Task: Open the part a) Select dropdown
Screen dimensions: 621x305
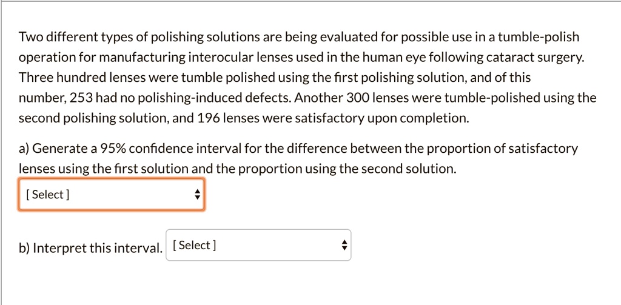Action: click(x=112, y=195)
